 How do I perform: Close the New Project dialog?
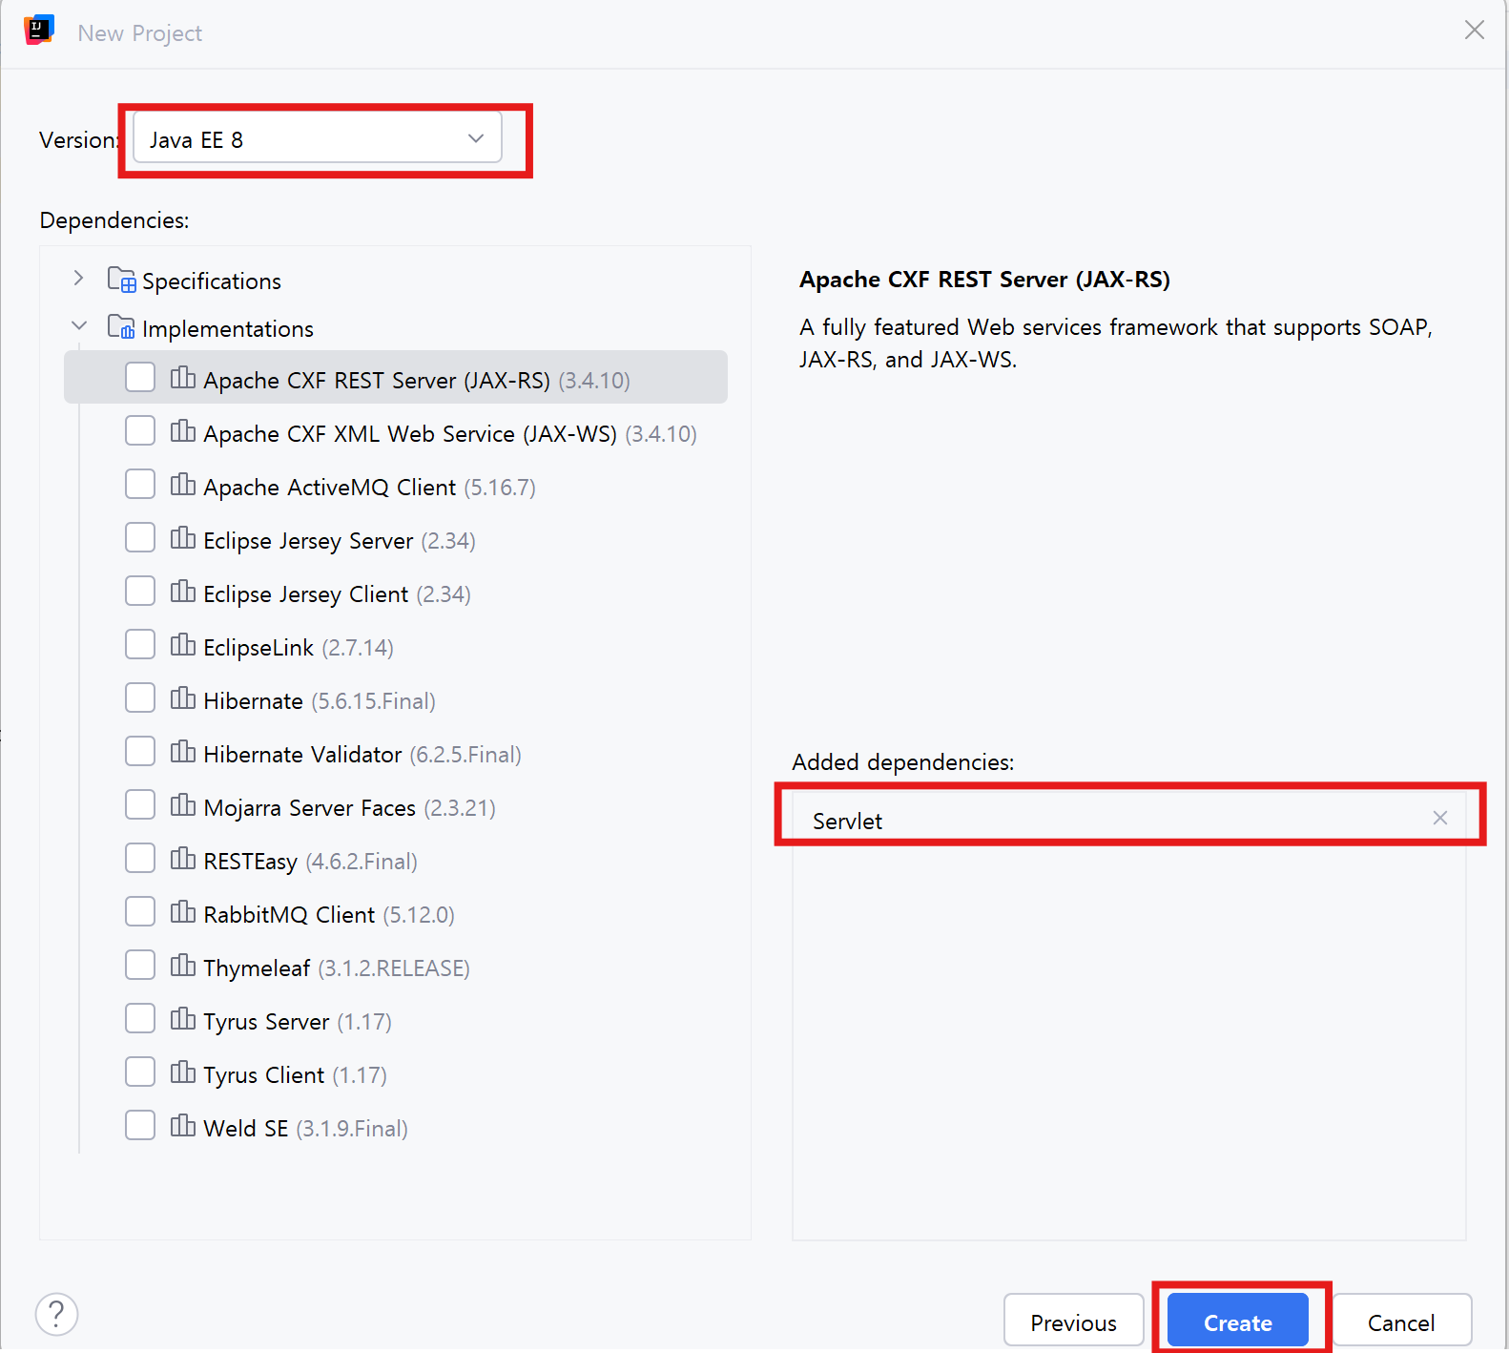click(x=1475, y=31)
